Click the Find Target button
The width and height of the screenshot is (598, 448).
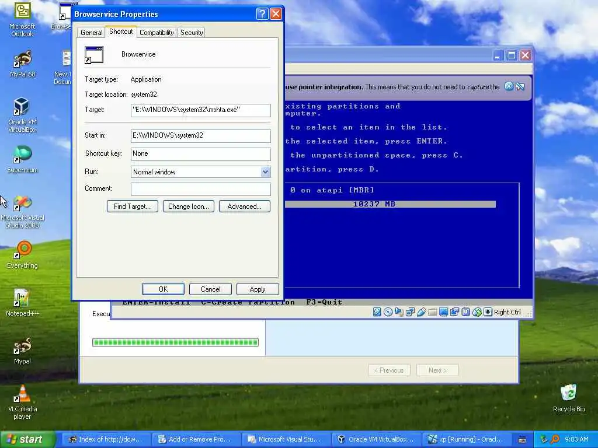point(133,206)
